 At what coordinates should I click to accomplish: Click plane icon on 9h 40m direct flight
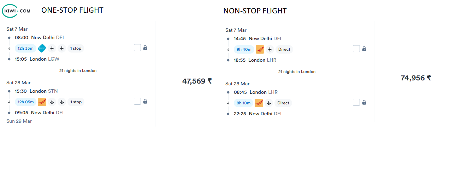(x=270, y=49)
